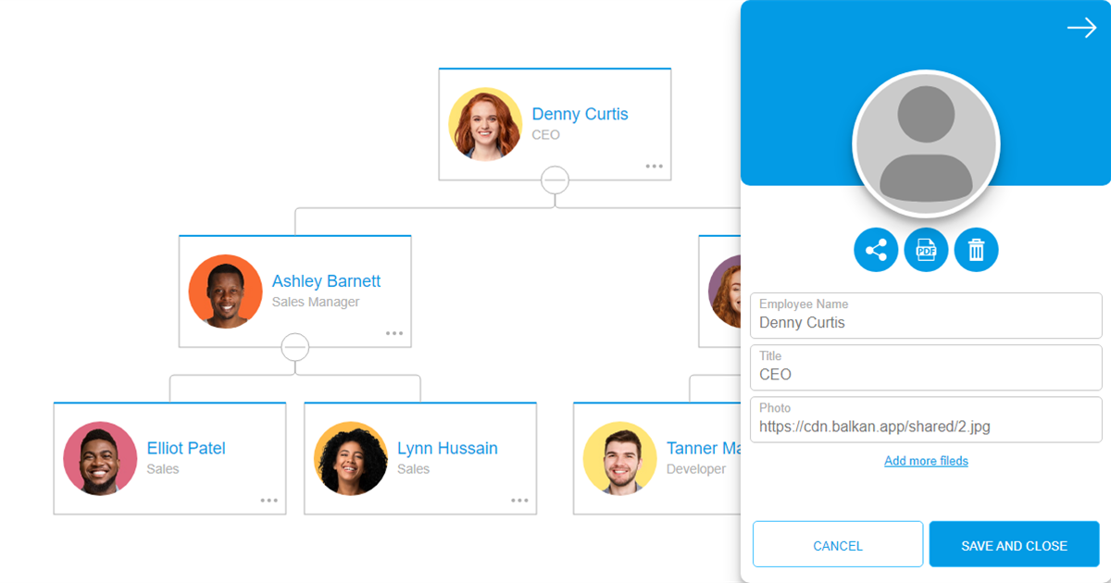Click the avatar placeholder to add a photo
This screenshot has height=583, width=1111.
click(926, 142)
